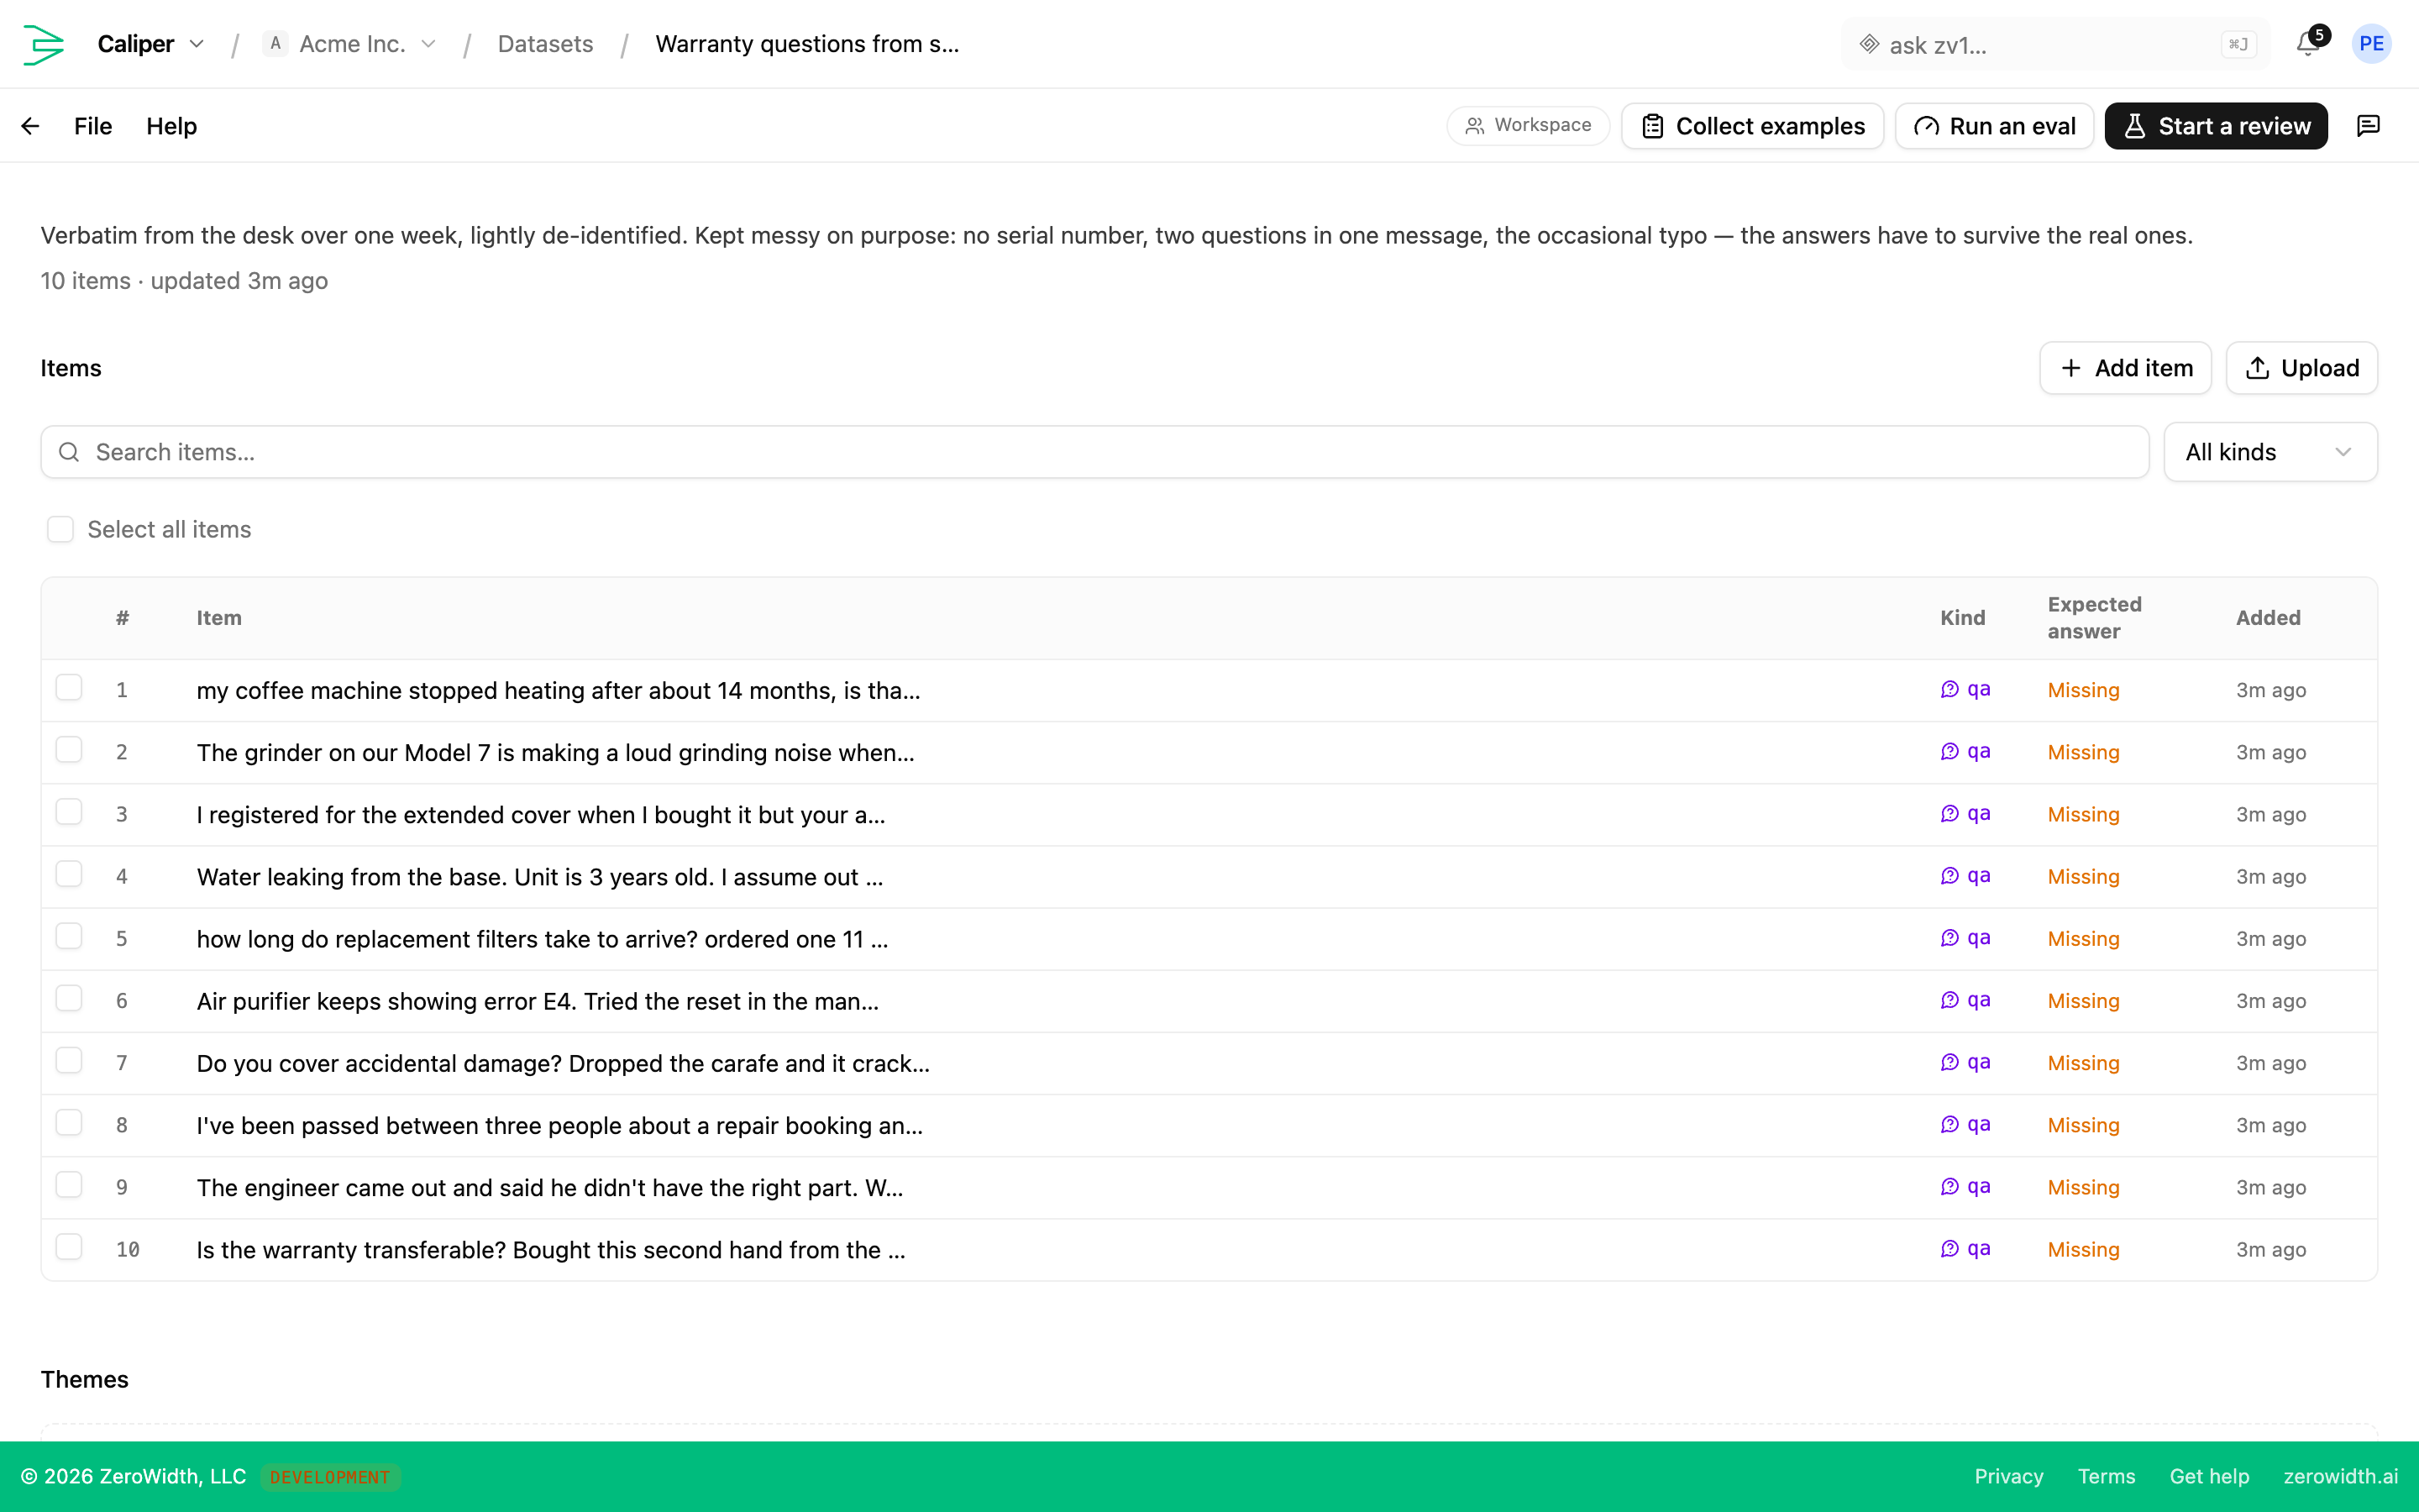Image resolution: width=2419 pixels, height=1512 pixels.
Task: Check the box for item 6
Action: [x=69, y=998]
